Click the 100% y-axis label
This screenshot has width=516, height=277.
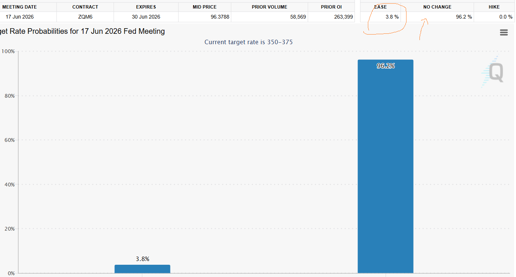point(8,51)
